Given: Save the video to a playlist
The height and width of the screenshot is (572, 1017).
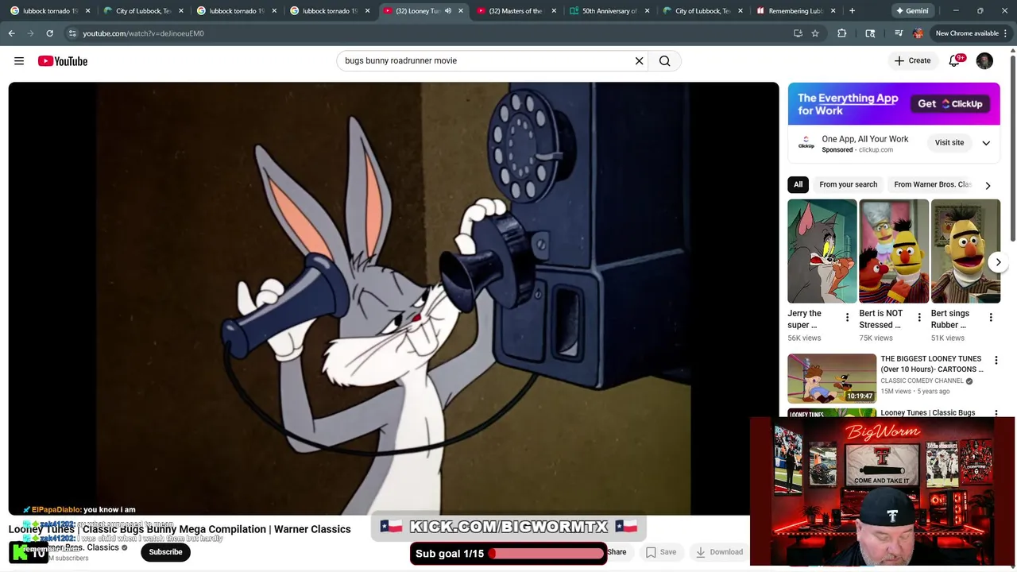Looking at the screenshot, I should 661,552.
